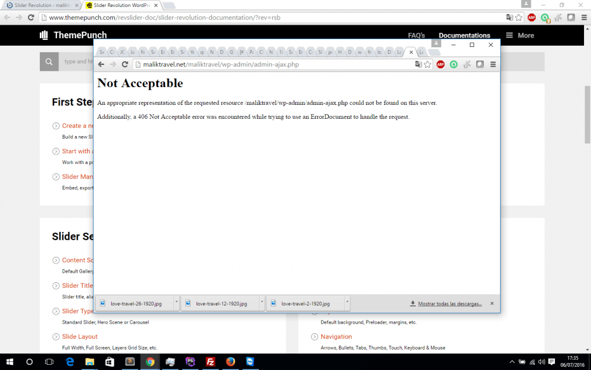Open the love-travel-12-1920.jpg download
This screenshot has width=591, height=370.
point(220,304)
